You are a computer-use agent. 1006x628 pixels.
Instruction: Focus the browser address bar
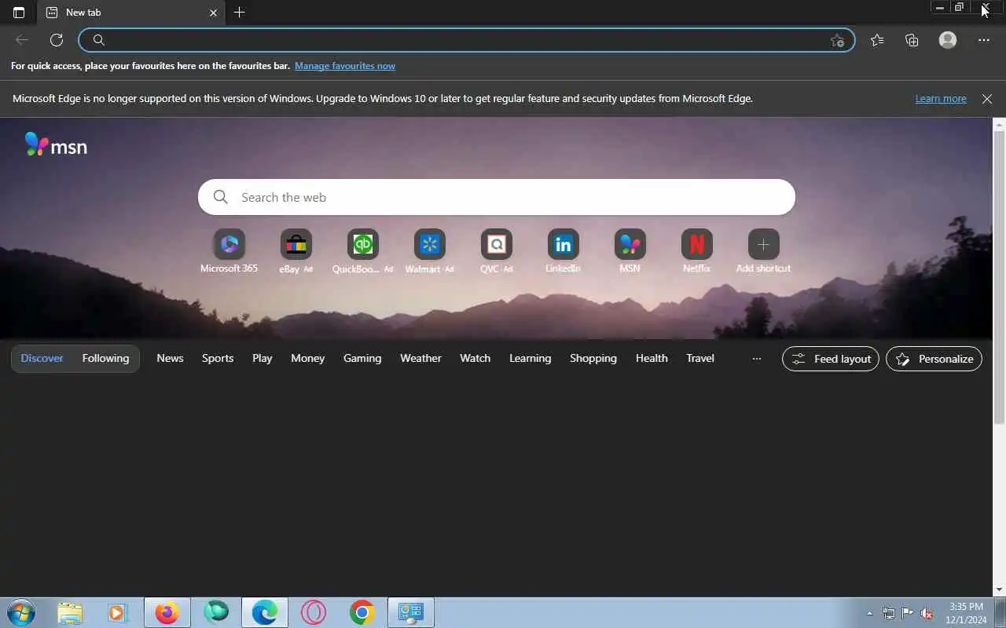pos(467,40)
